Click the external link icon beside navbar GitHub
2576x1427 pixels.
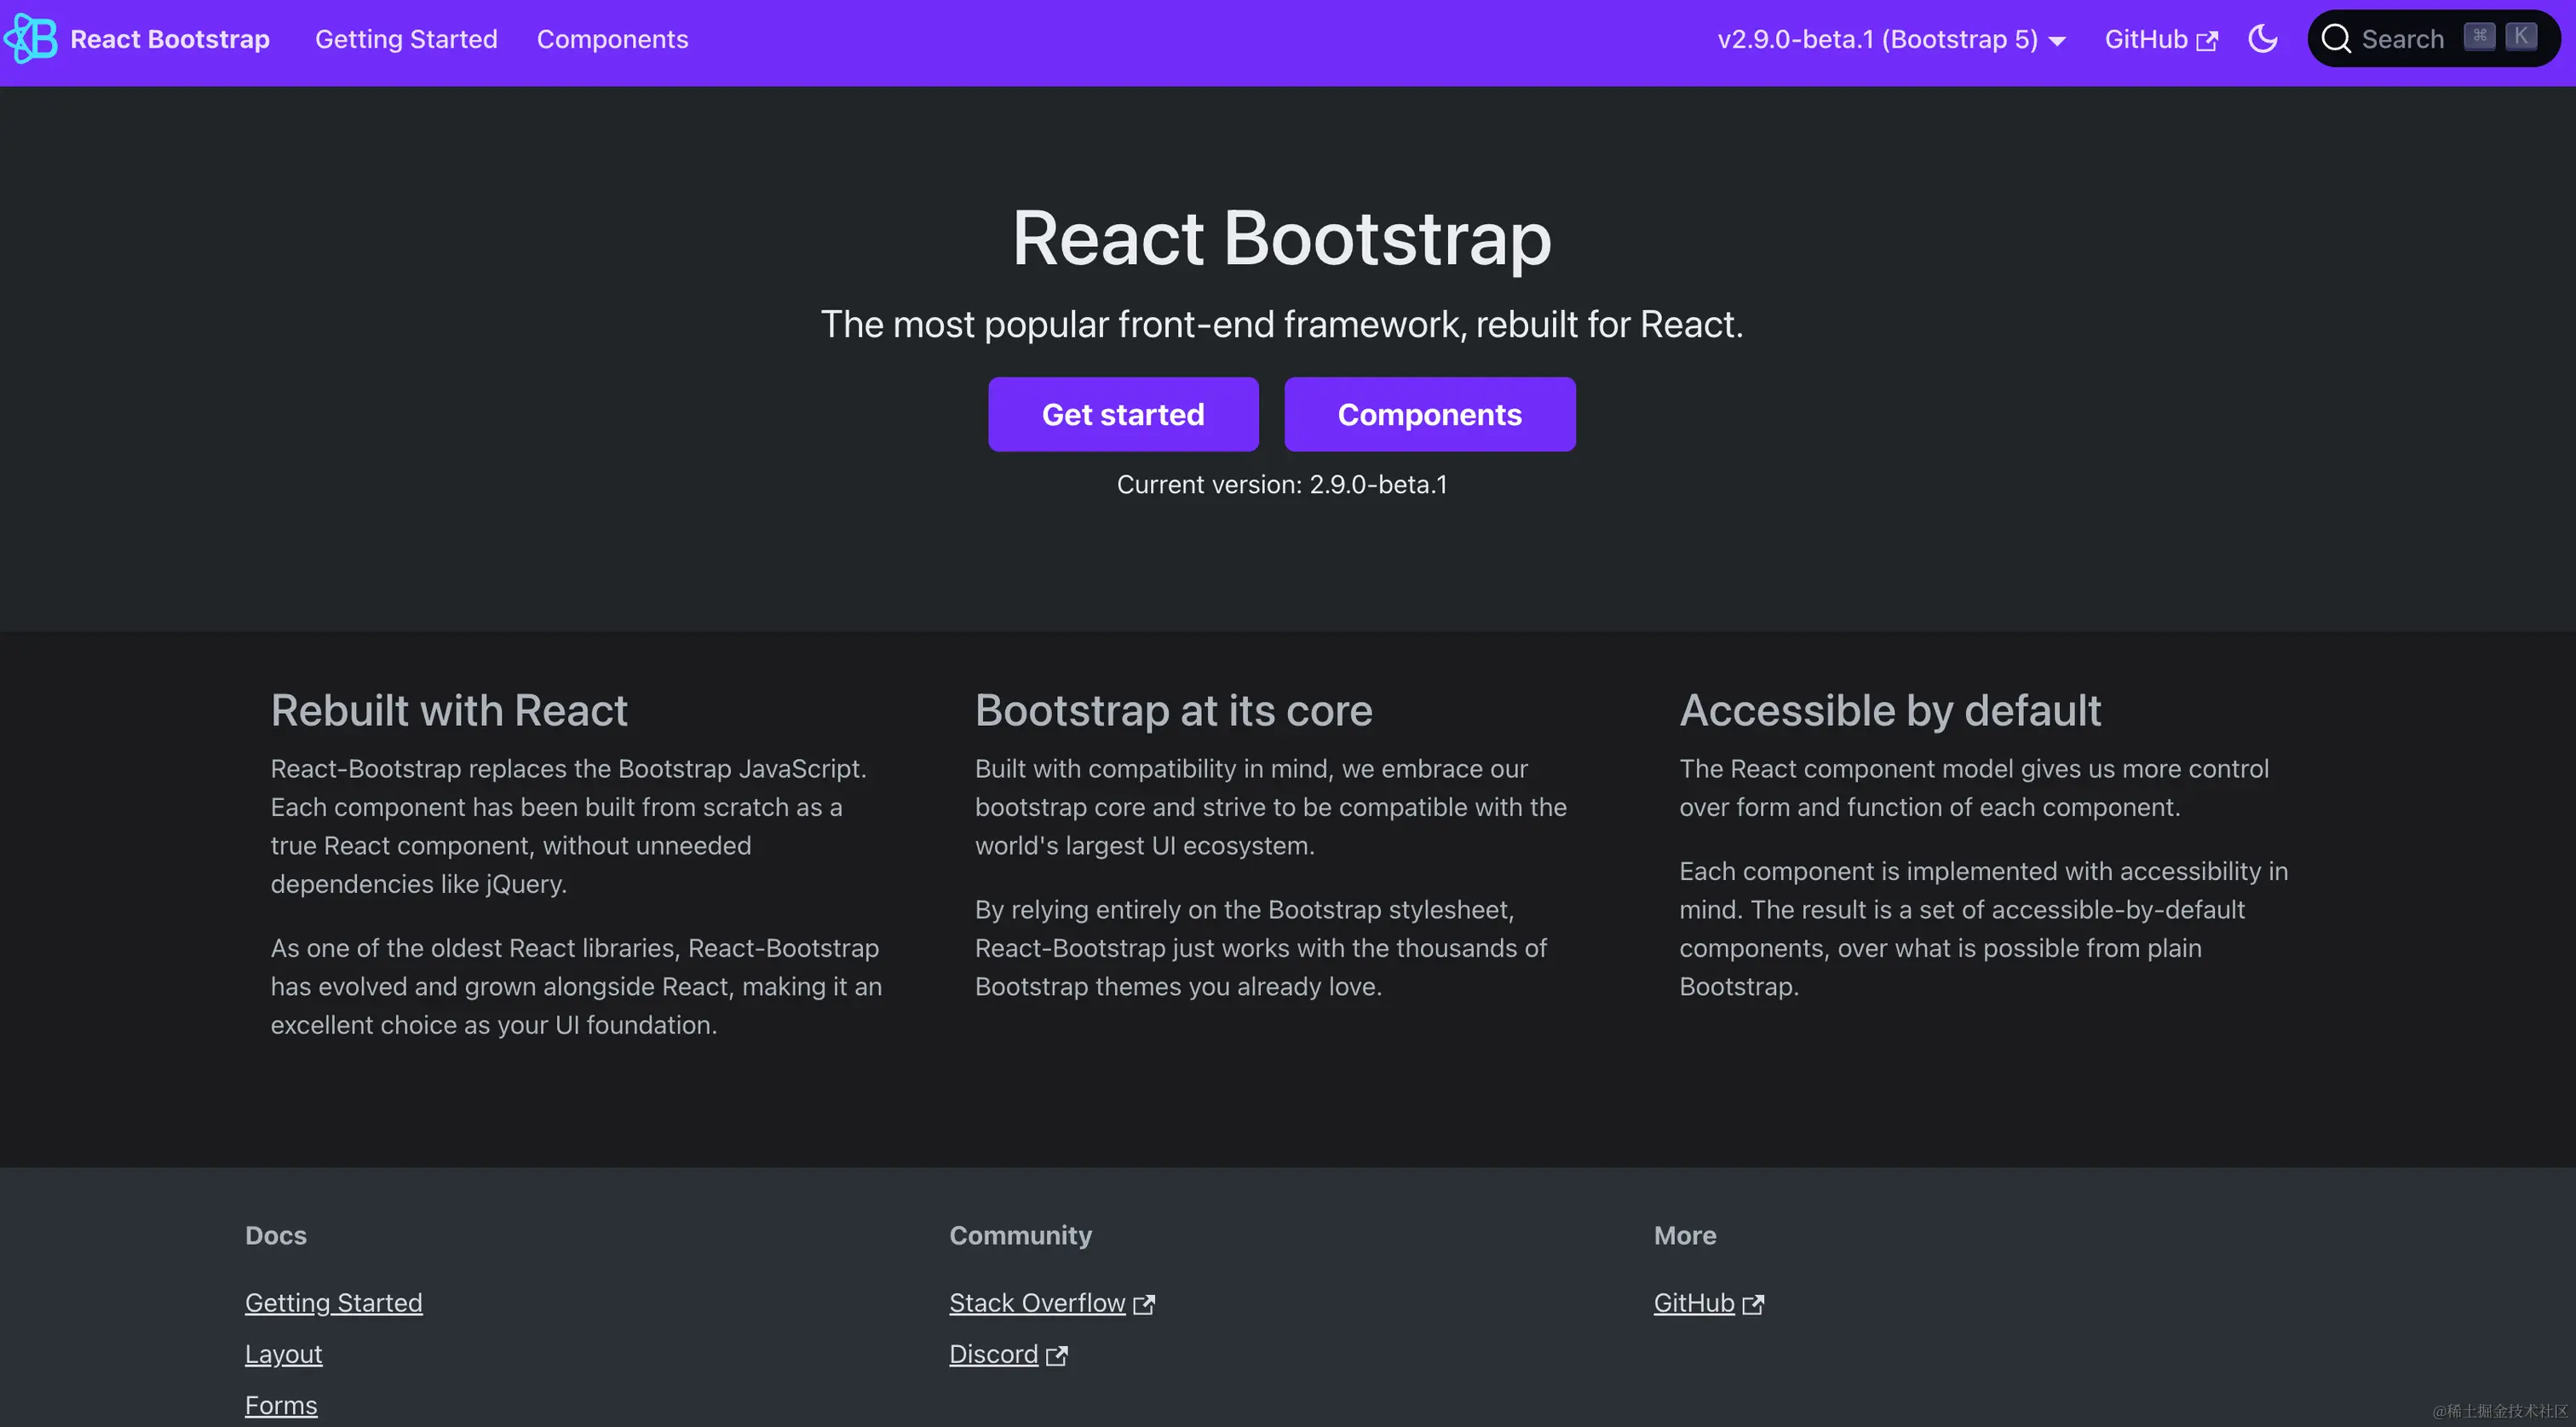tap(2207, 41)
